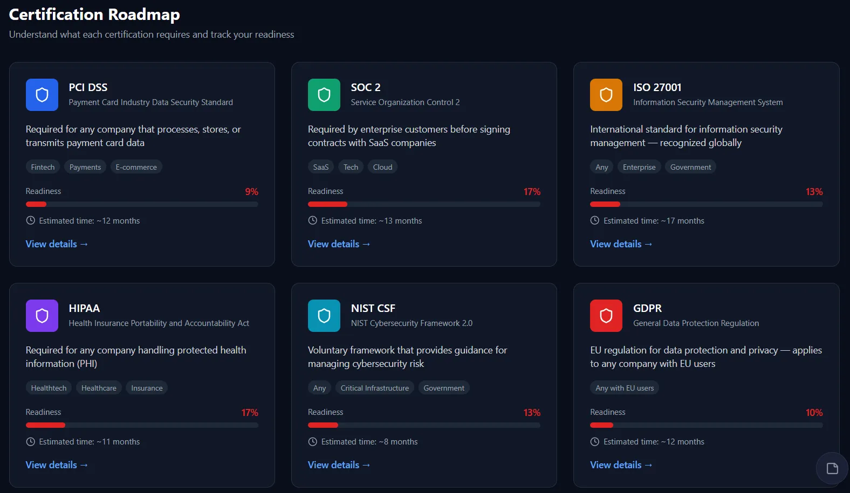
Task: Select the Critical Infrastructure tag
Action: (375, 388)
